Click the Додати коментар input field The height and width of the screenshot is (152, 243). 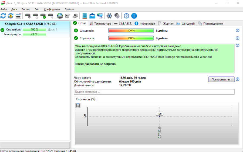click(x=154, y=92)
